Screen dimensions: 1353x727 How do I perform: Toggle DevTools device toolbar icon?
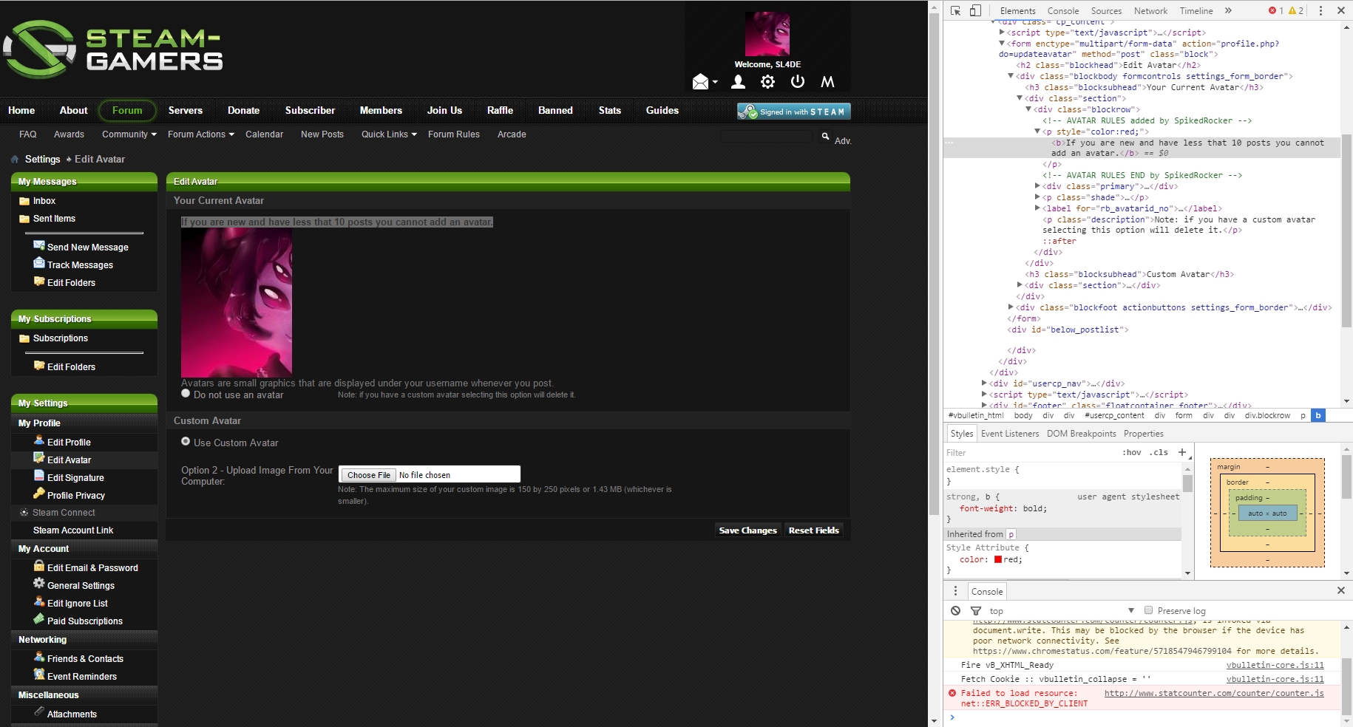[x=976, y=10]
